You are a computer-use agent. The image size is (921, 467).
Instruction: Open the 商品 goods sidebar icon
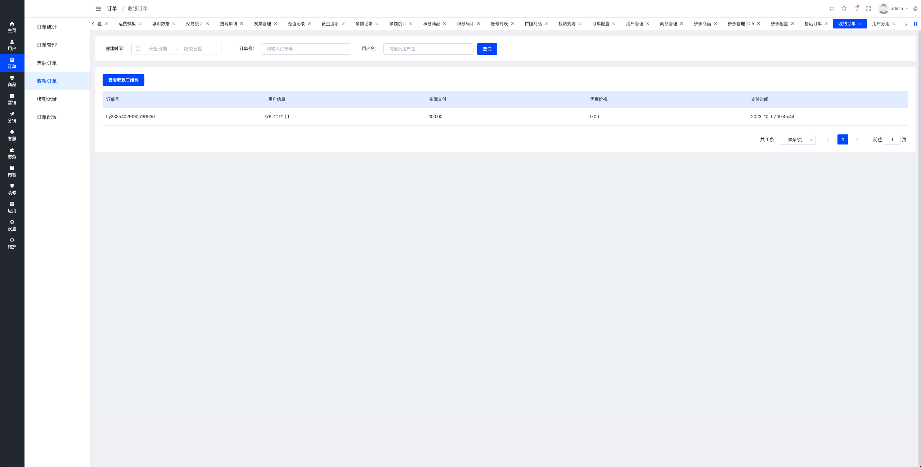point(12,81)
